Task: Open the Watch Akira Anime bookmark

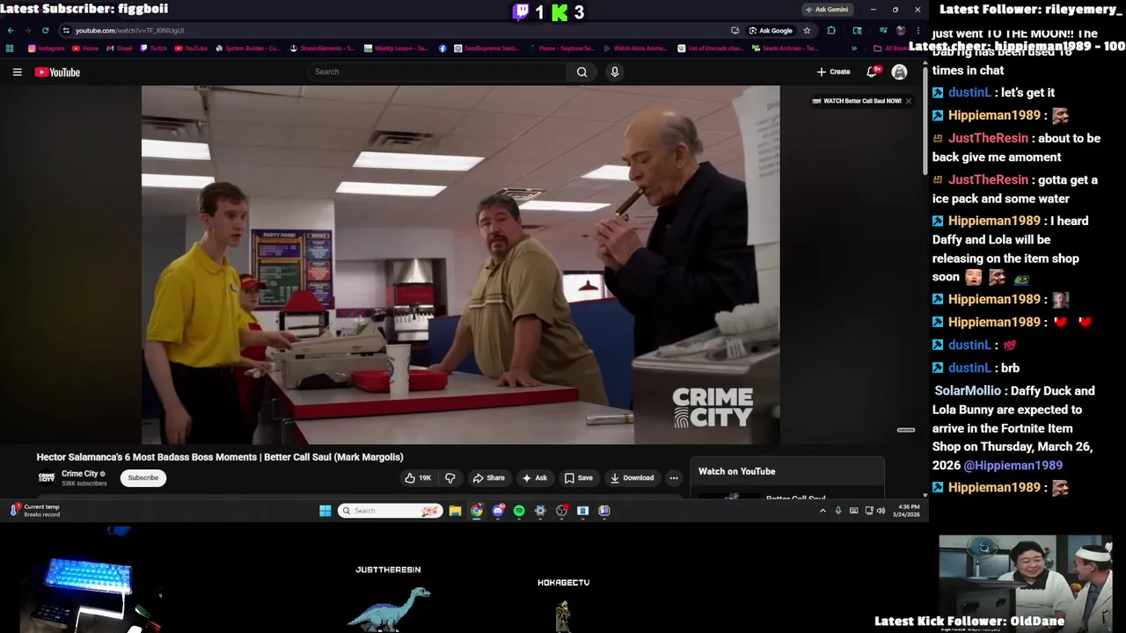Action: 635,48
